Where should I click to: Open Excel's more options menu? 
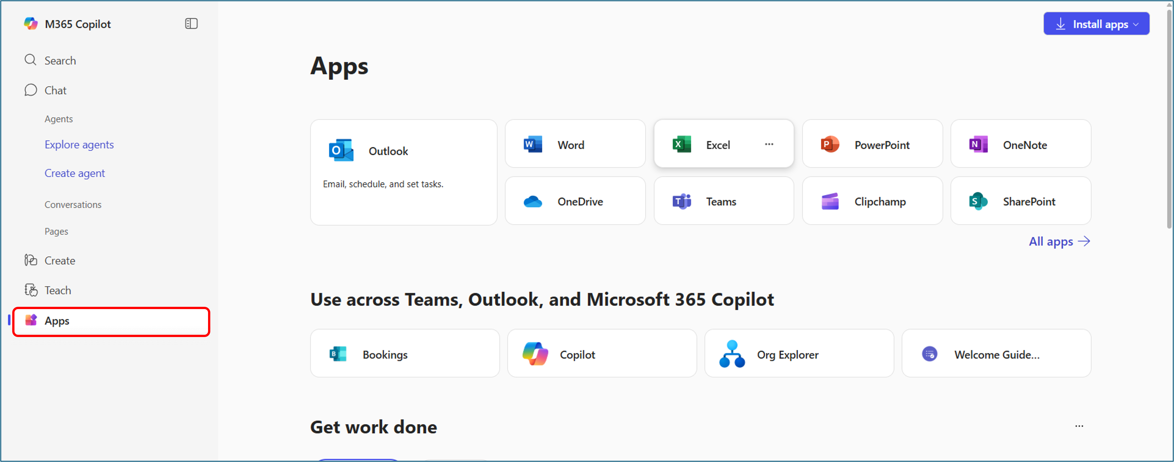pos(769,144)
